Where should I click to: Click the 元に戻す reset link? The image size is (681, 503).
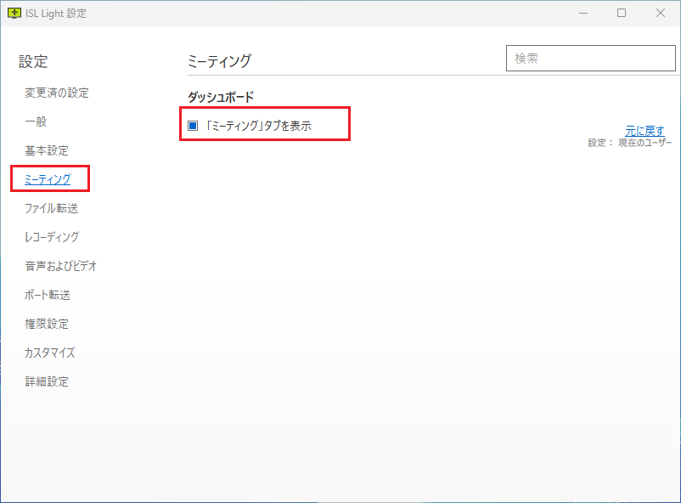(x=644, y=131)
